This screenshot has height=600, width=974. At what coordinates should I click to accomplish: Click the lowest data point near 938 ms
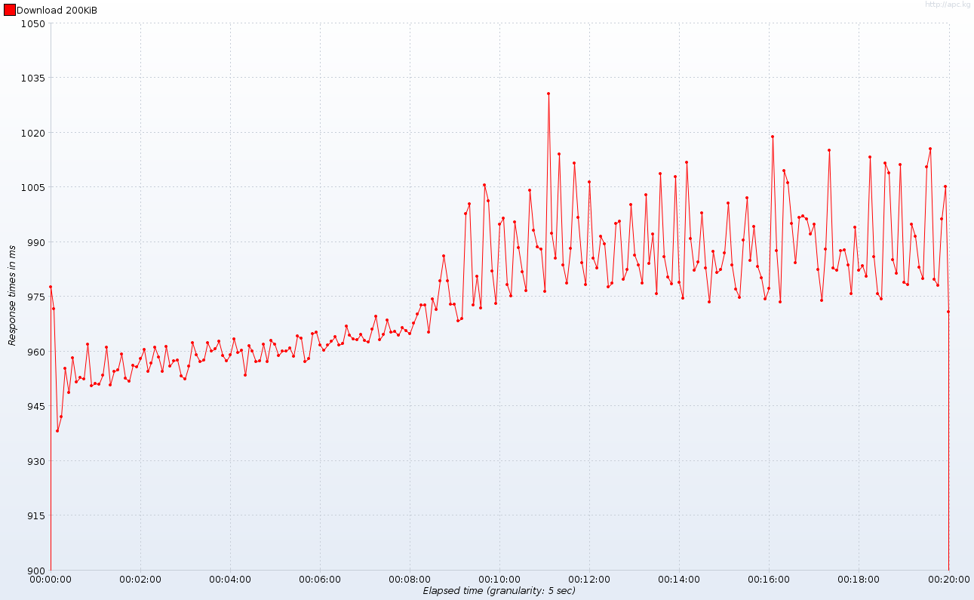pos(57,431)
